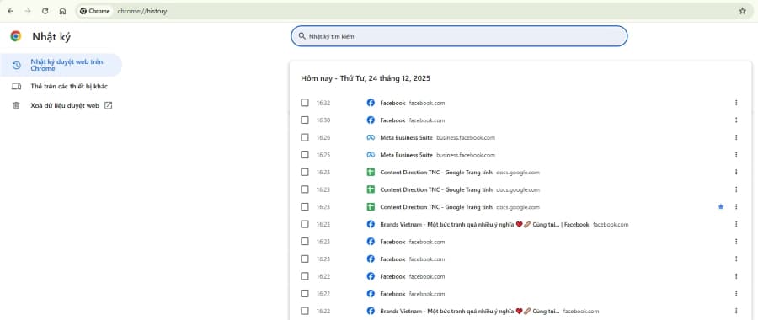The image size is (758, 320).
Task: Click business.facebook.com on the 16:25 row
Action: pos(466,155)
